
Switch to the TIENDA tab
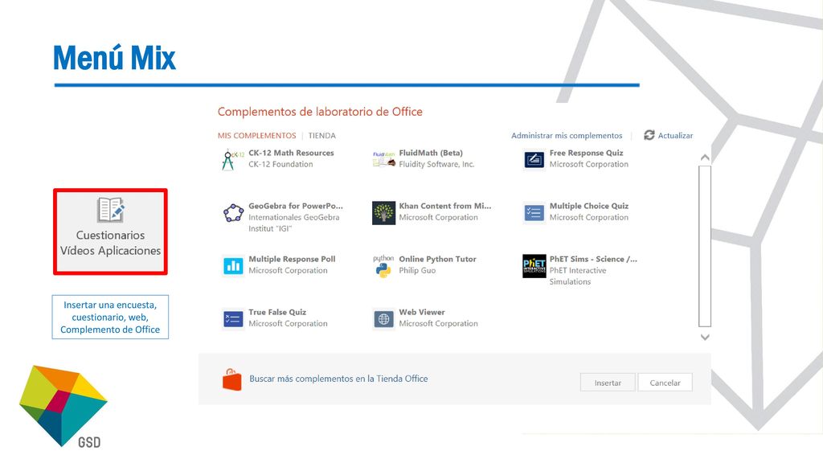pos(321,135)
